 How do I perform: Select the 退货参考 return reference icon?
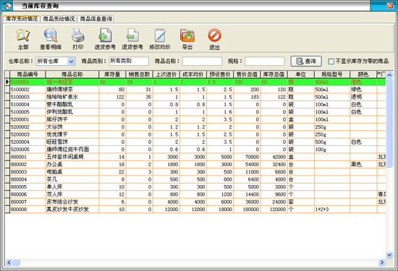coord(132,35)
